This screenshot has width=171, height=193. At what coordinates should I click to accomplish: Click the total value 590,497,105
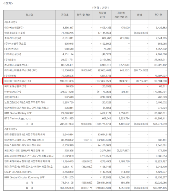point(160,188)
